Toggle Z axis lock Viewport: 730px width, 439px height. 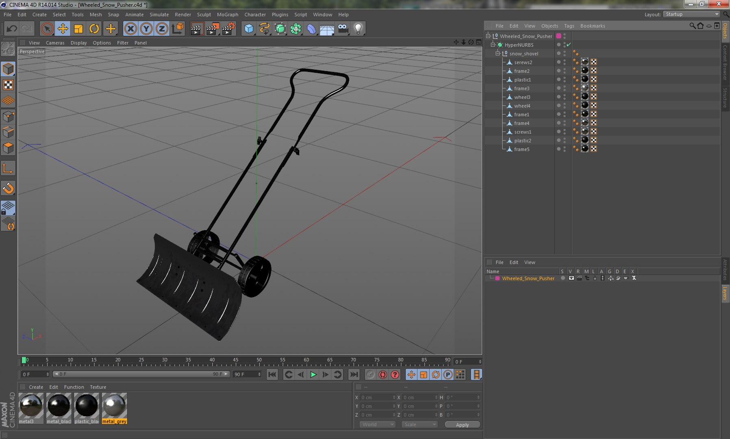(x=162, y=28)
